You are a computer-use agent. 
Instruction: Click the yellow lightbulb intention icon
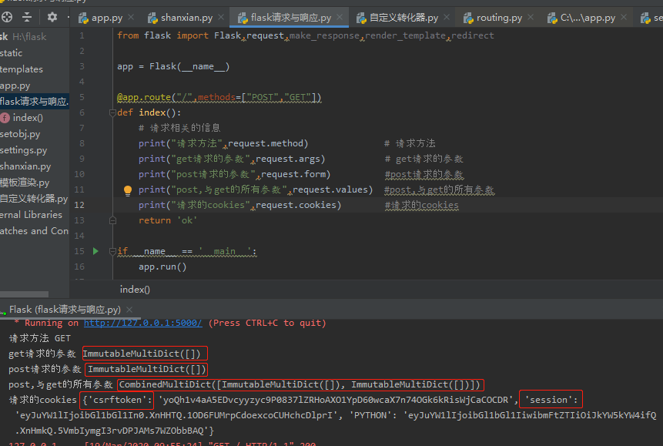tap(128, 190)
